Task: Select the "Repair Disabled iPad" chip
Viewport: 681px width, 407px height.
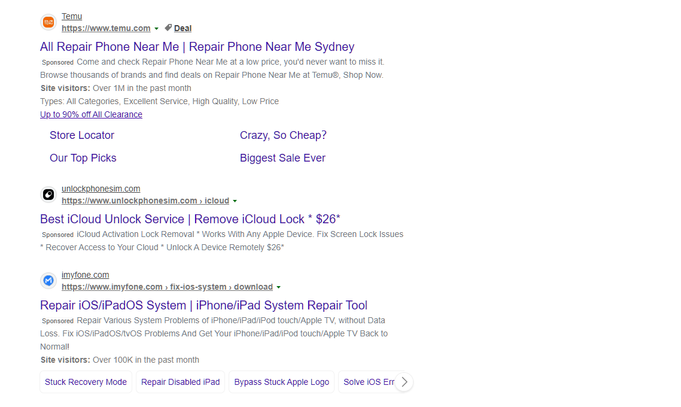Action: pyautogui.click(x=180, y=382)
